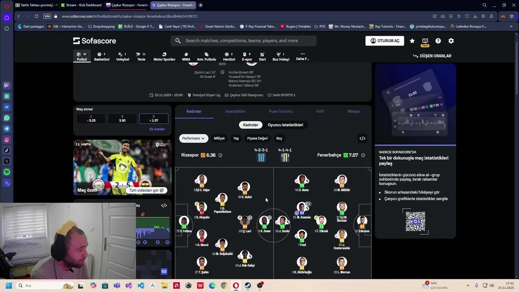Viewport: 519px width, 292px height.
Task: Open the Medya tab
Action: click(x=354, y=111)
